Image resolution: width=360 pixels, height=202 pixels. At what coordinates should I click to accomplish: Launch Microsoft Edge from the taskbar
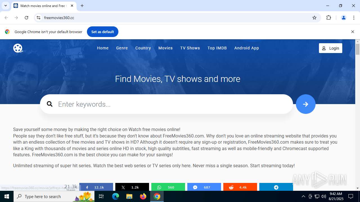pos(116,196)
